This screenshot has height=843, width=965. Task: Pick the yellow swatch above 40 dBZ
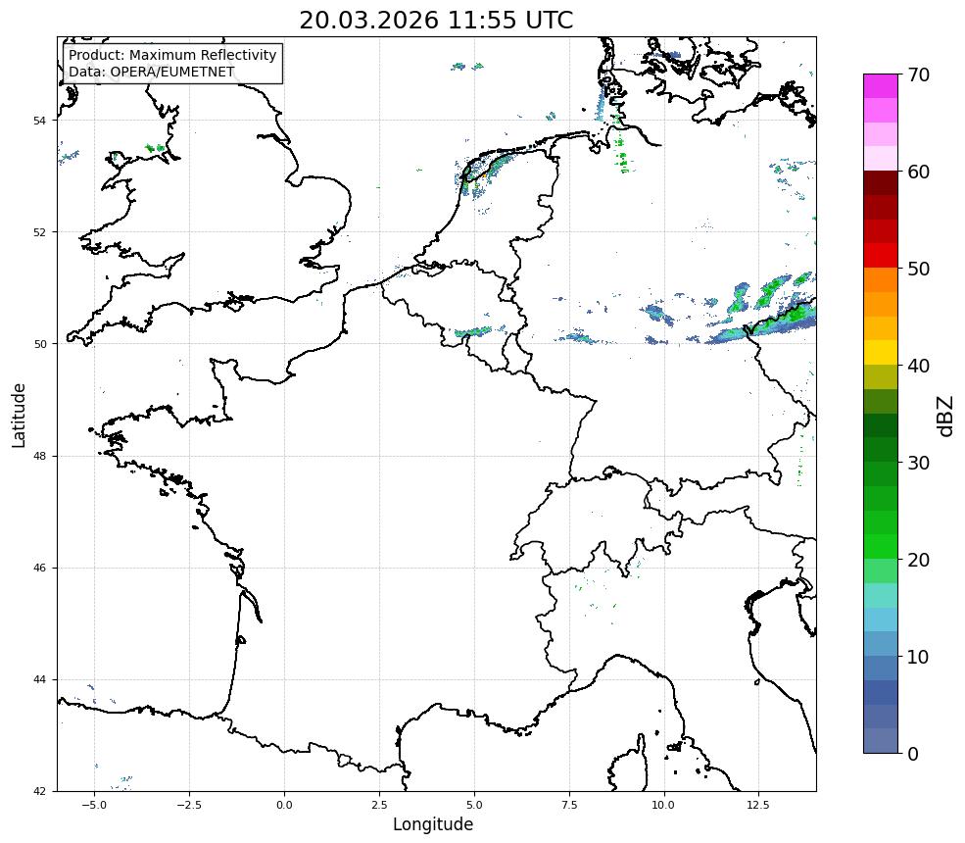(881, 353)
